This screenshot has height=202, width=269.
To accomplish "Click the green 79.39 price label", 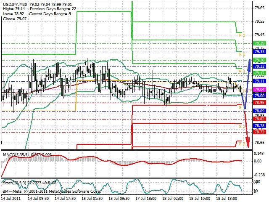I will pyautogui.click(x=259, y=43).
